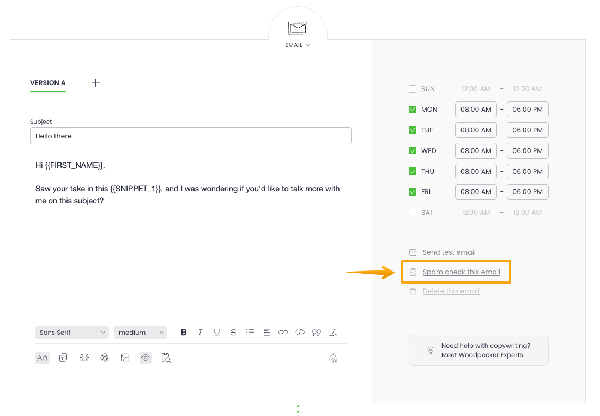Open the EMAIL step type dropdown
The image size is (600, 416).
(x=298, y=45)
